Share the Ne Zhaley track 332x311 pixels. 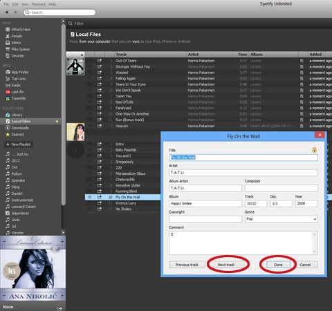click(100, 209)
